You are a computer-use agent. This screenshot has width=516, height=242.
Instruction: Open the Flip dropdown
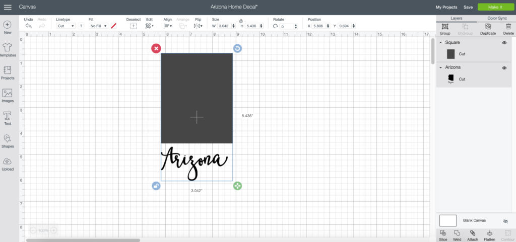click(198, 26)
